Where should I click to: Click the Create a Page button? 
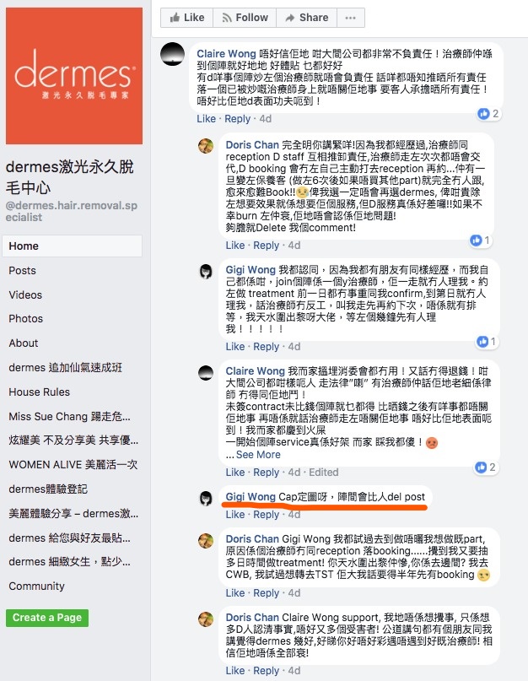(47, 618)
